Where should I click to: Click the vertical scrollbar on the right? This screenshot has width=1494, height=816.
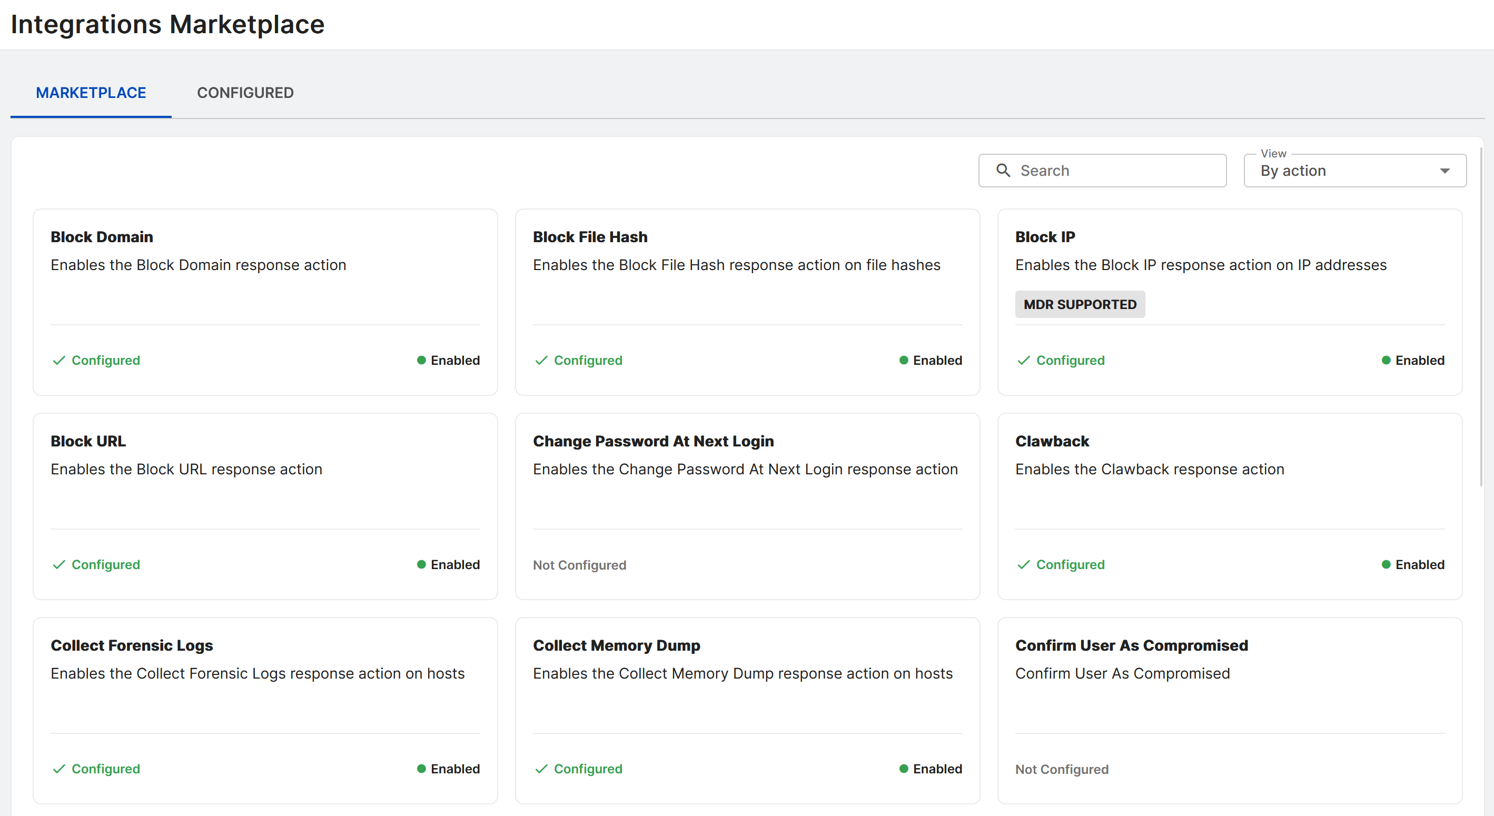(x=1481, y=316)
